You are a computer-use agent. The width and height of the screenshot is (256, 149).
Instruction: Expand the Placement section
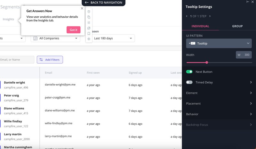point(219,103)
